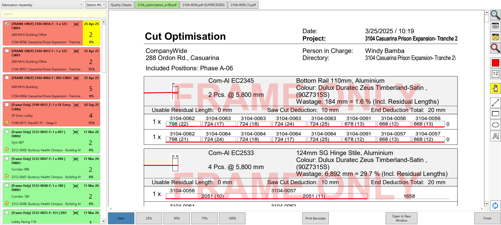The width and height of the screenshot is (501, 225).
Task: Click the 75% progress button
Action: click(x=204, y=218)
